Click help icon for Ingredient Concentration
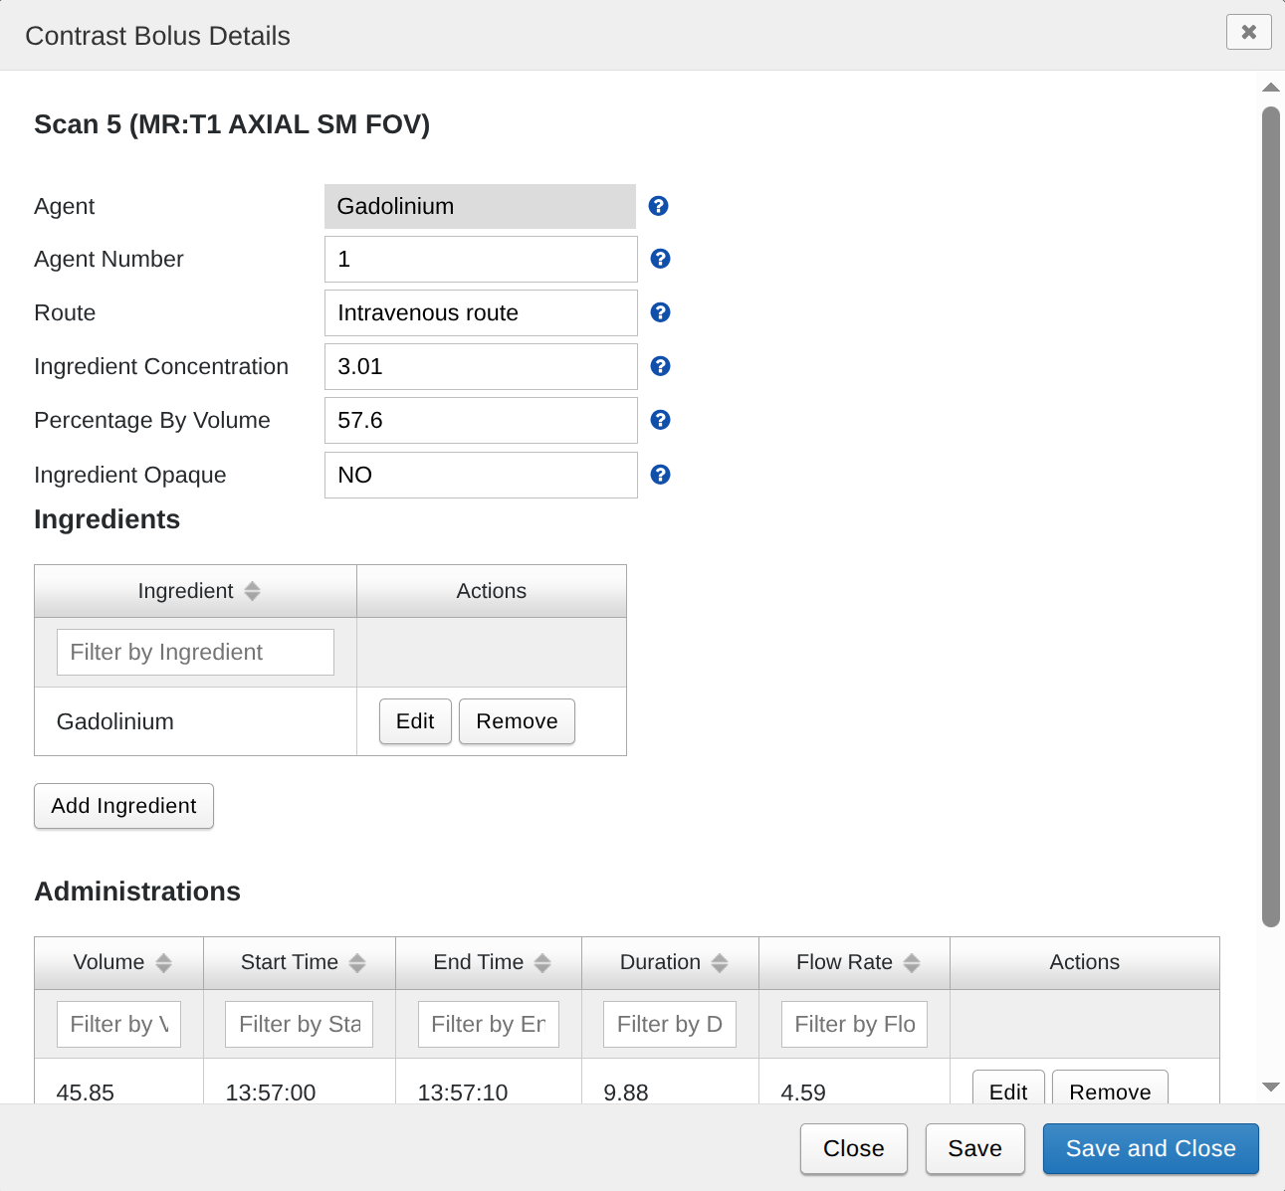 click(x=660, y=366)
